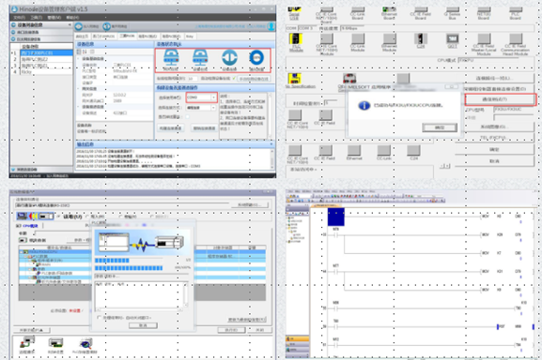Tick the auto-close window checkbox in progress dialog

100,317
